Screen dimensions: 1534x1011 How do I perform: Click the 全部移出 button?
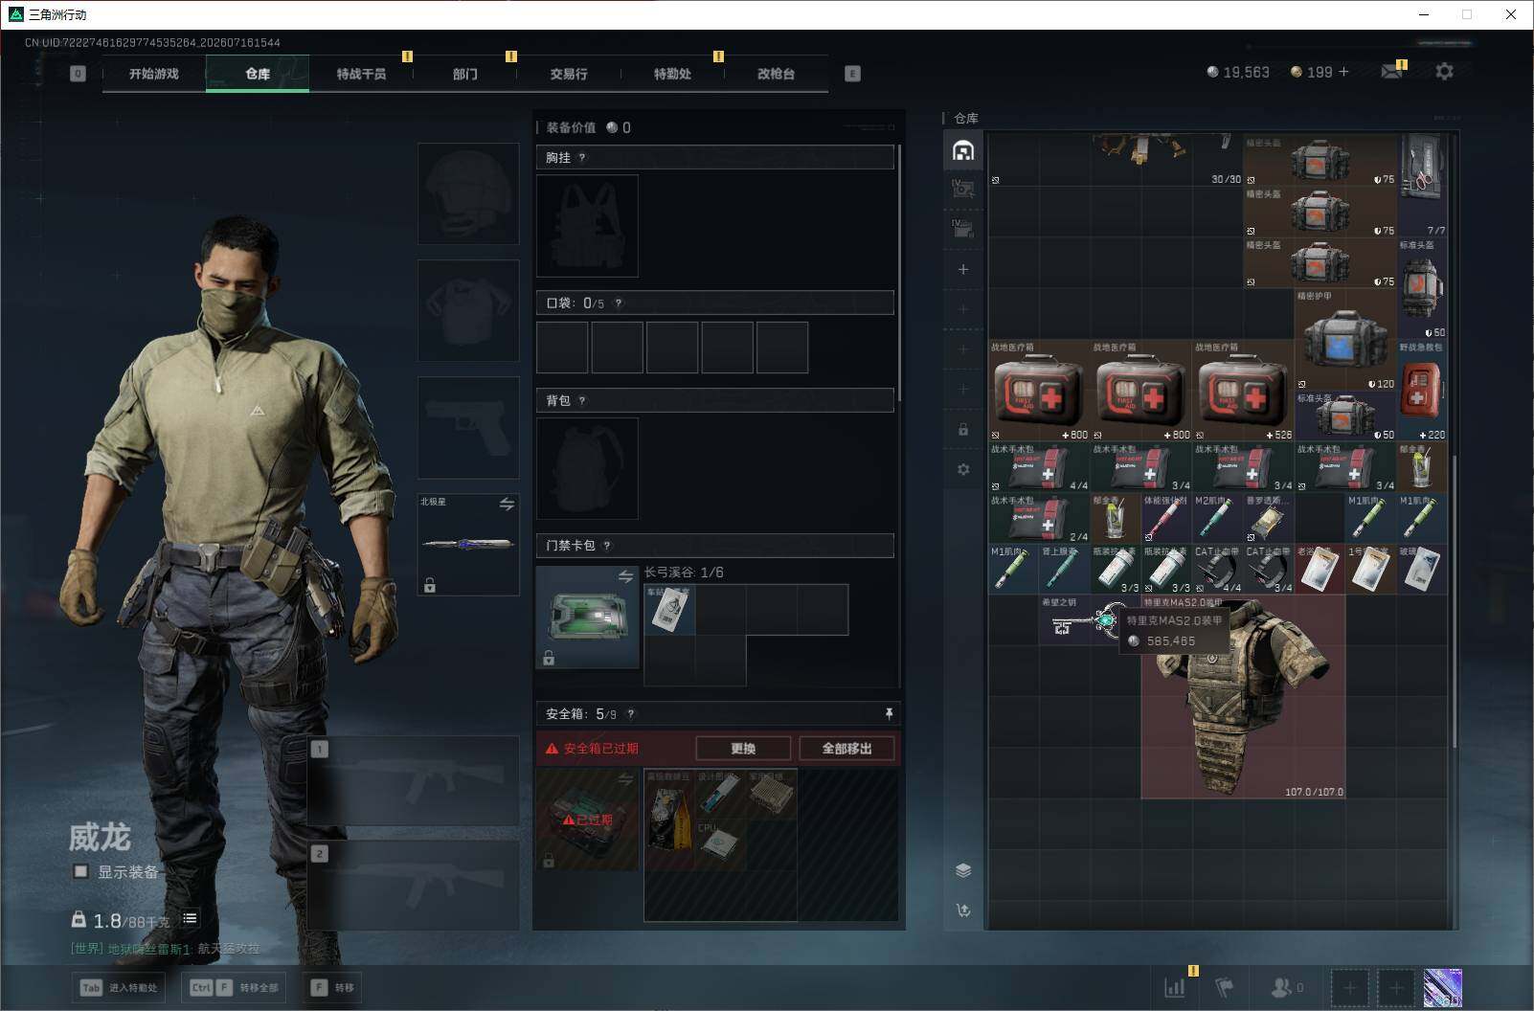tap(846, 748)
